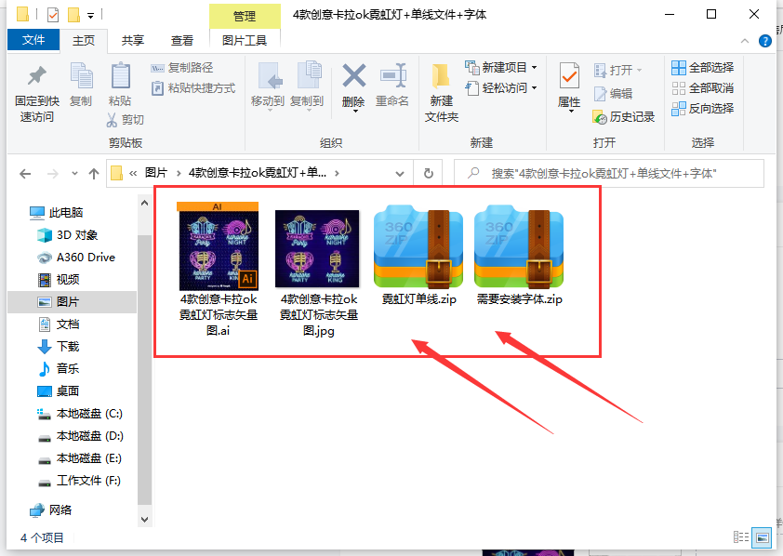Open Delete (删除) dropdown arrow
This screenshot has height=556, width=783.
355,112
